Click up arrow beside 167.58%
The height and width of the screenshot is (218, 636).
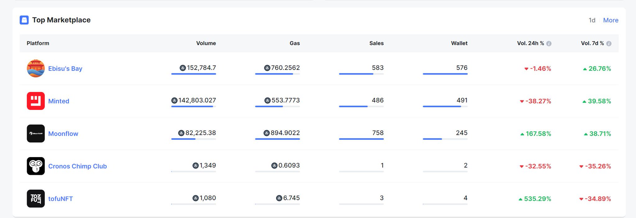pos(522,134)
